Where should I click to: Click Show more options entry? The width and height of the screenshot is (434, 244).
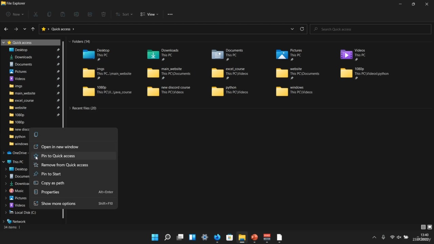click(x=58, y=204)
